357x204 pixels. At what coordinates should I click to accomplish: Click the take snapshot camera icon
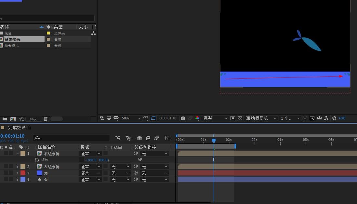(x=183, y=118)
